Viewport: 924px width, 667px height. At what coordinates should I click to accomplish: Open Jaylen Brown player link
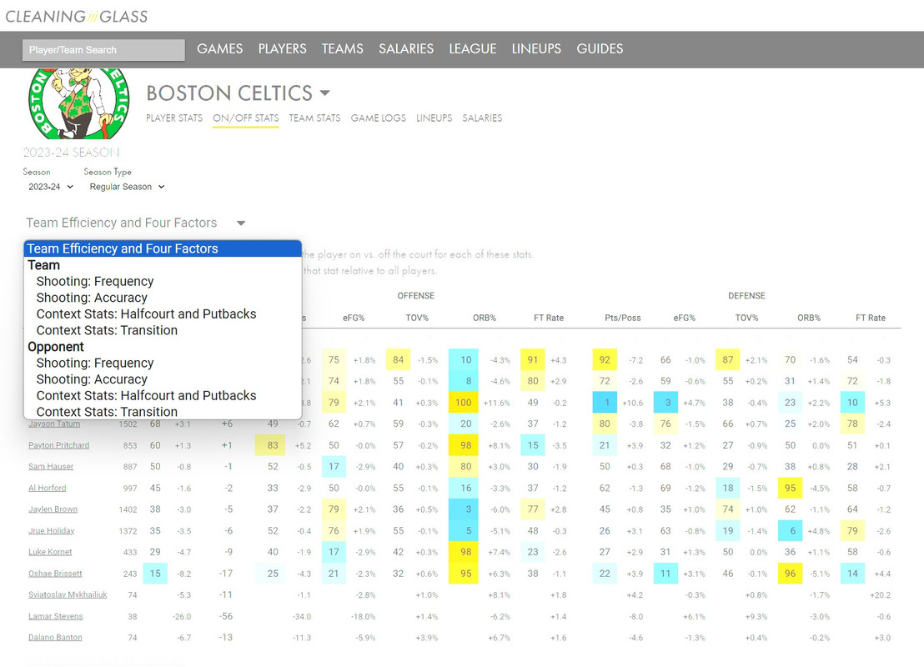click(x=53, y=509)
